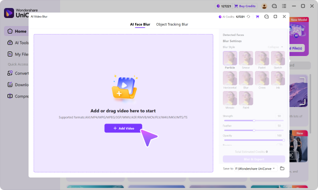Click the Detected Faces heading

click(233, 35)
